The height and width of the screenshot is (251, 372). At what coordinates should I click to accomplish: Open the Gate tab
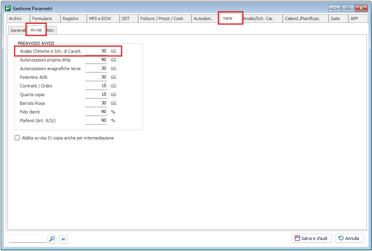(335, 19)
